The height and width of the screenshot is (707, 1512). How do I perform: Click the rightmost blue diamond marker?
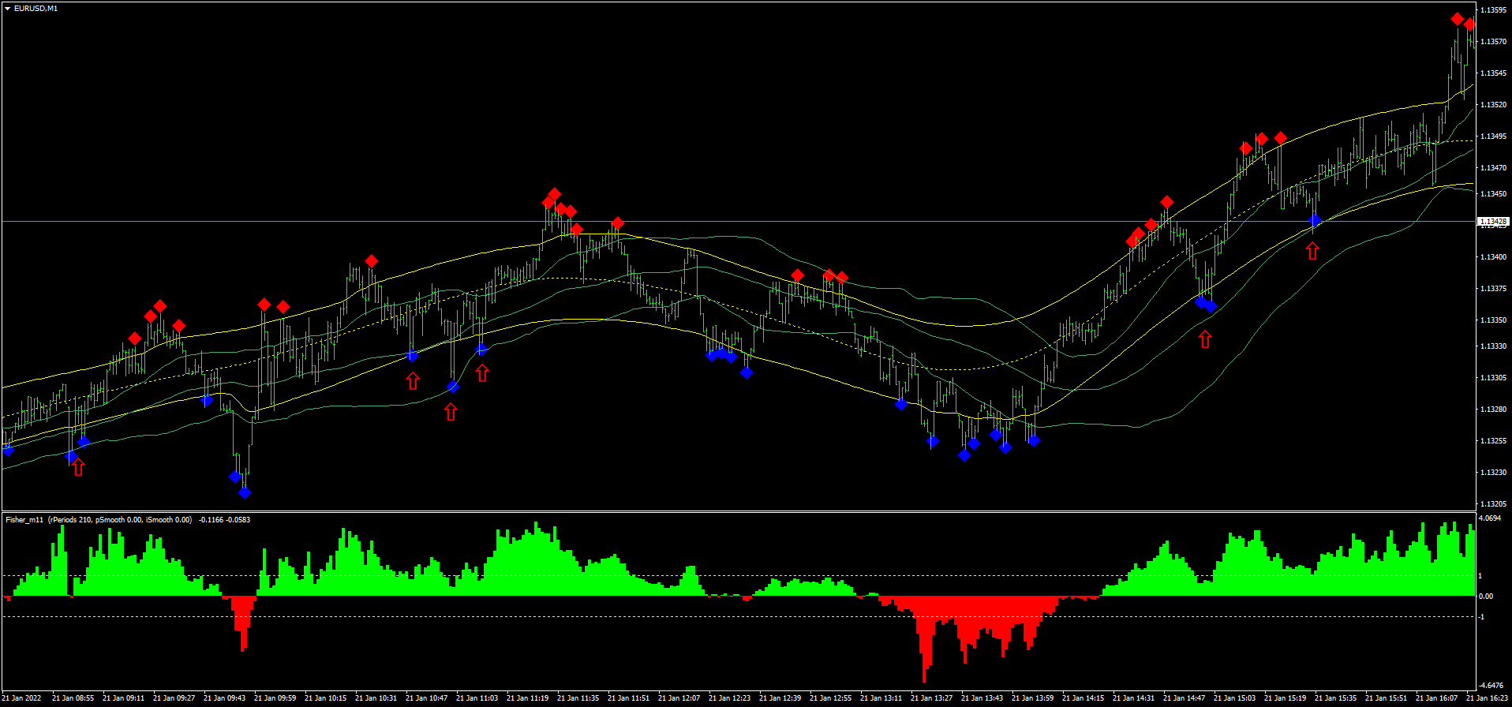[x=1315, y=220]
